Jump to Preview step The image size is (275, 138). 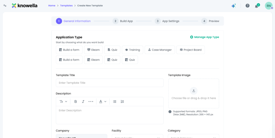(211, 21)
